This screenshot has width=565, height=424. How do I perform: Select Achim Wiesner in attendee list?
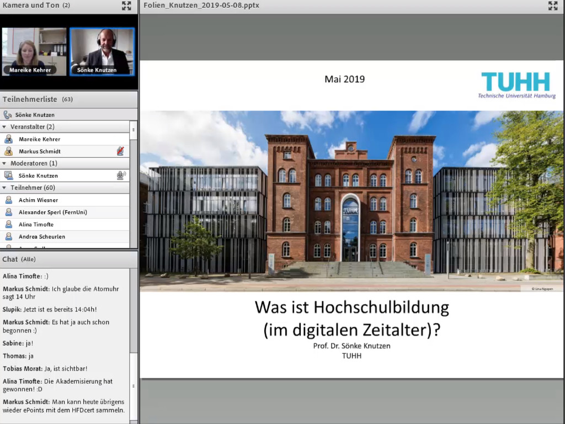pyautogui.click(x=65, y=200)
